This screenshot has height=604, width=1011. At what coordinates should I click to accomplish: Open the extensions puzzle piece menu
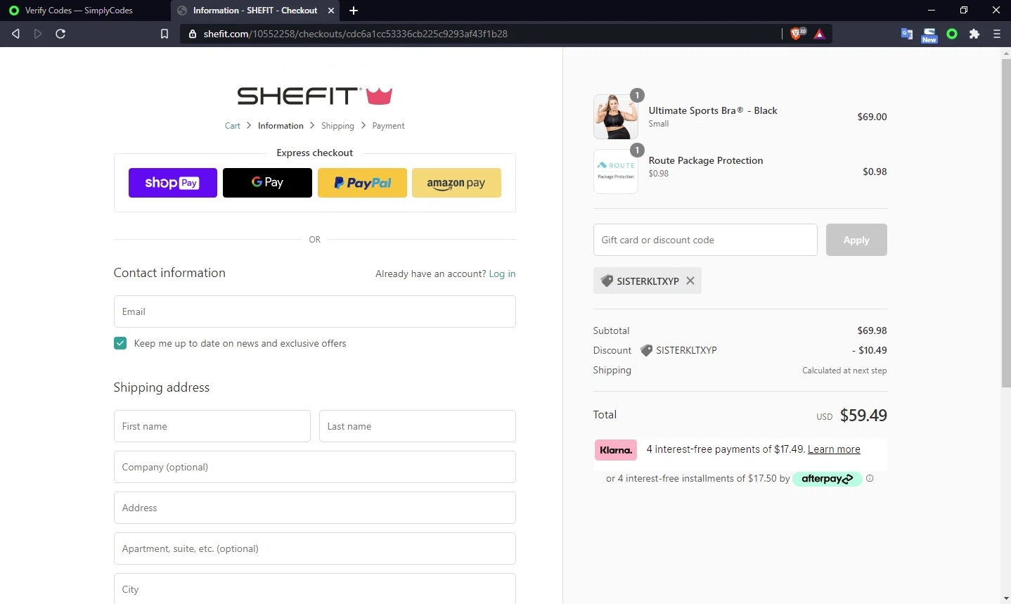[x=974, y=34]
